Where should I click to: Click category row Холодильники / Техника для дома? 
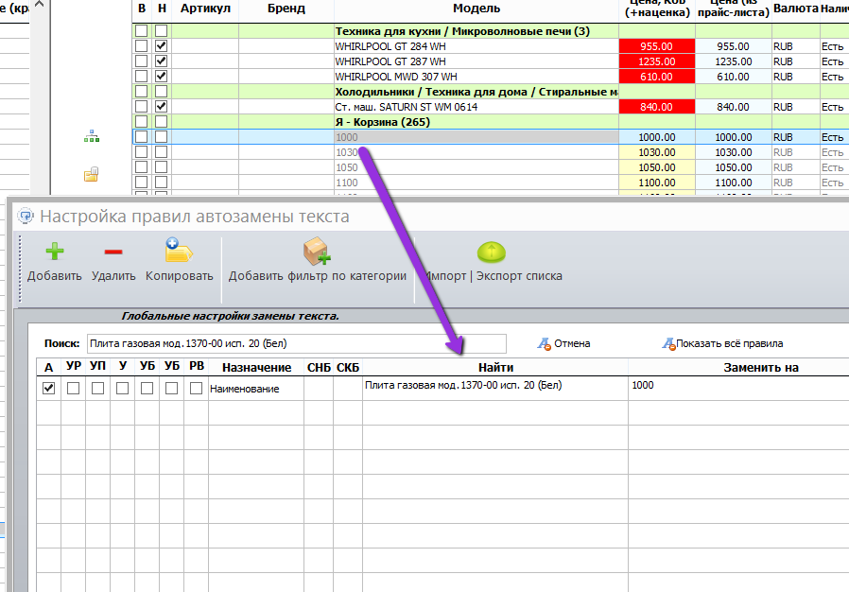[490, 92]
